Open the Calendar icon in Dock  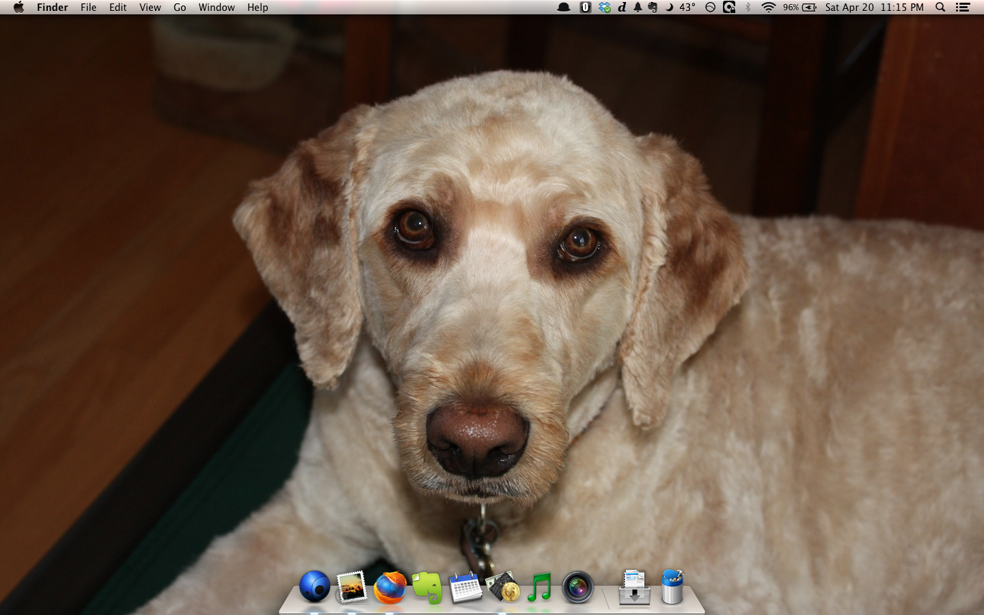point(465,587)
